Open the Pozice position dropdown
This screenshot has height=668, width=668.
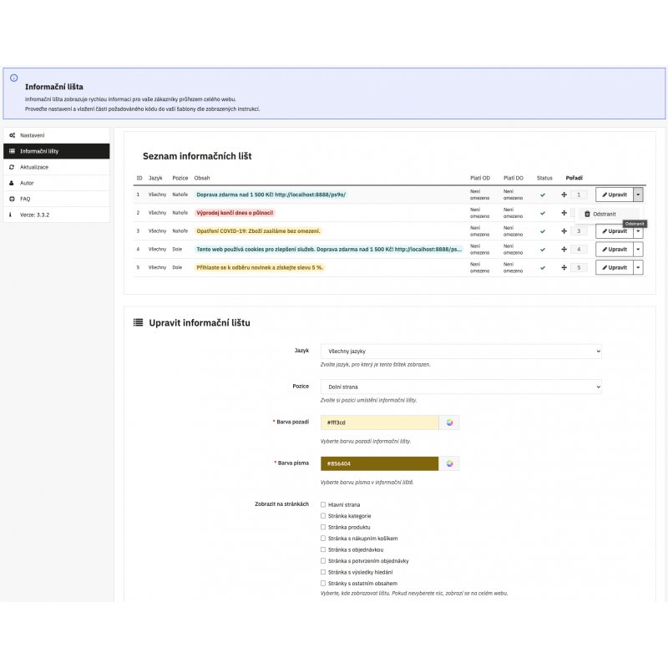[x=461, y=387]
